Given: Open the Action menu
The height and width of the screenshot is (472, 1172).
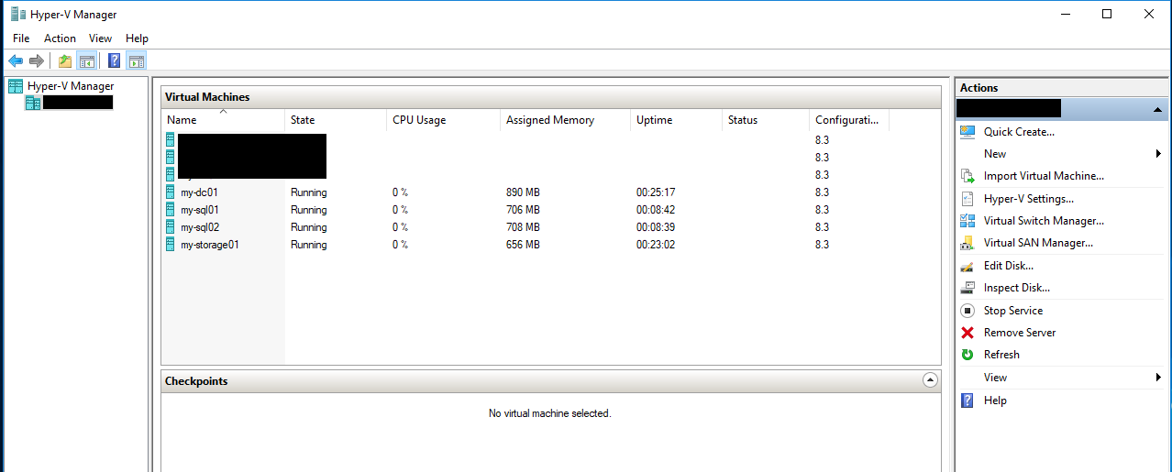Looking at the screenshot, I should 60,38.
